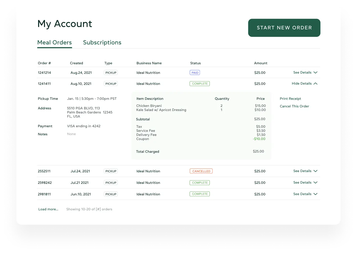Click the CANCELLED badge on order 2552511
Screen dimensions: 357x253
pyautogui.click(x=201, y=171)
